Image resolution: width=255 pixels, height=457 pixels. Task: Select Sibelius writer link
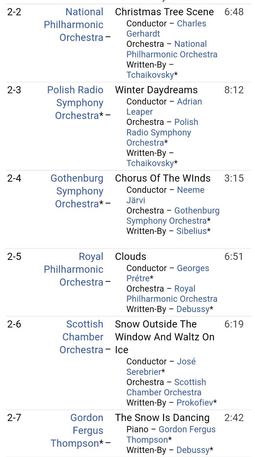coord(192,231)
